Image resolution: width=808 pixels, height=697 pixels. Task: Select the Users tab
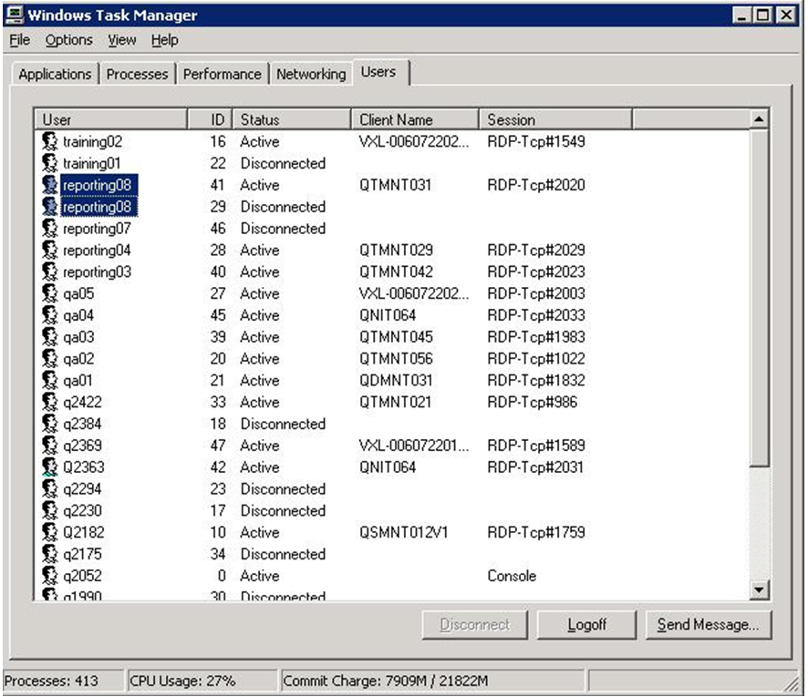point(379,72)
